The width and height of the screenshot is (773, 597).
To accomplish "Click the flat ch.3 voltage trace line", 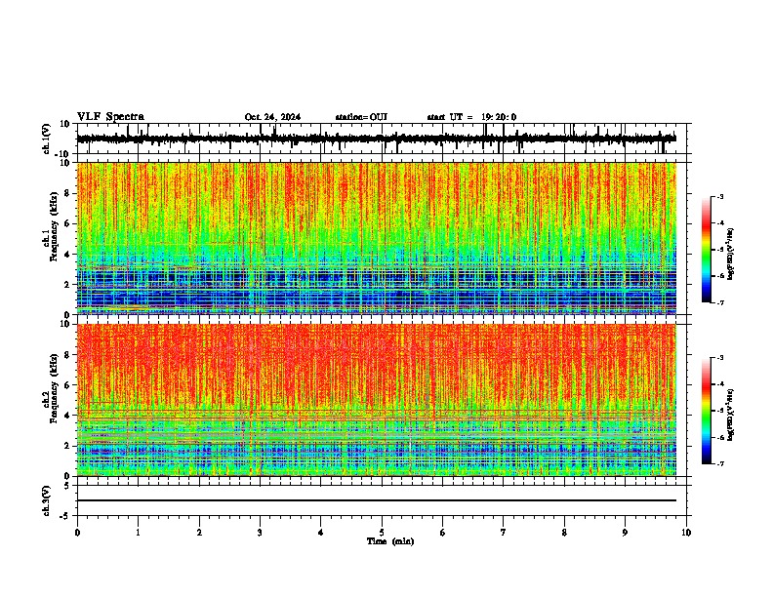I will [x=376, y=500].
